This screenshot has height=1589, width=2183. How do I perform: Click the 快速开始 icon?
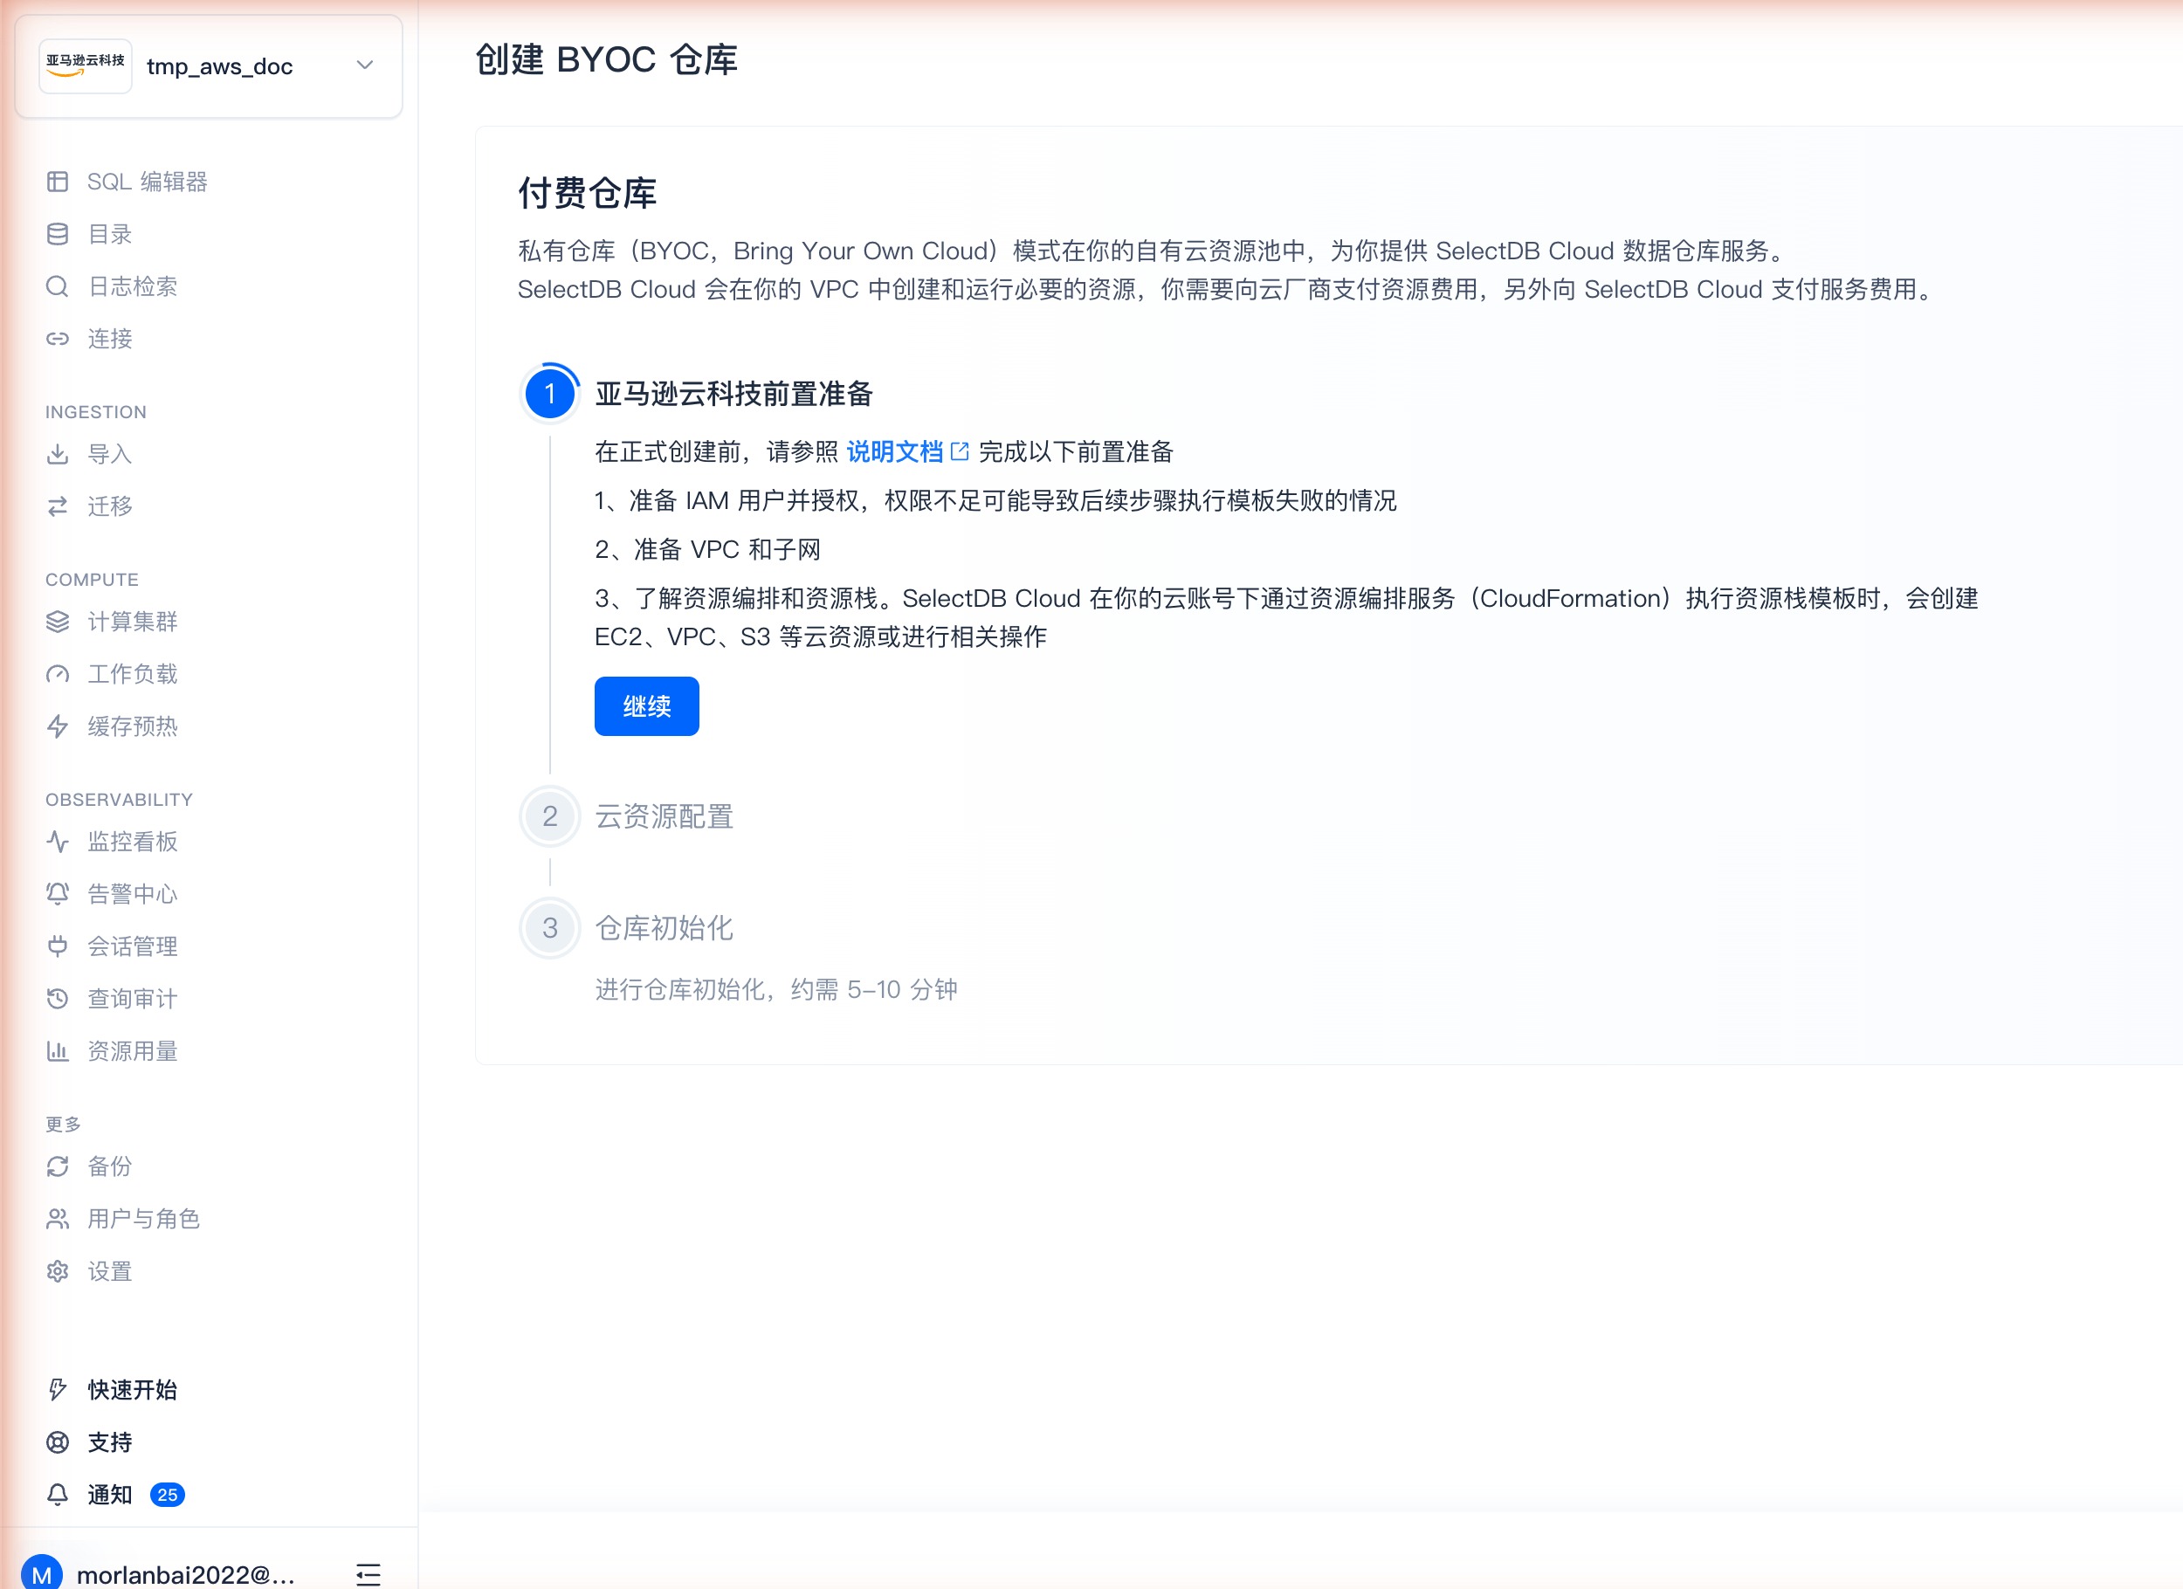[x=58, y=1390]
